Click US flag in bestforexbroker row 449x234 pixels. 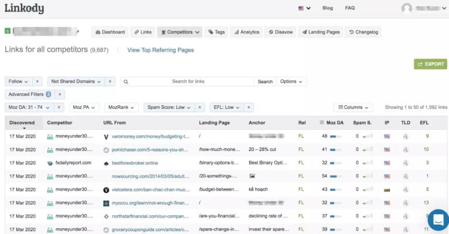pyautogui.click(x=387, y=163)
